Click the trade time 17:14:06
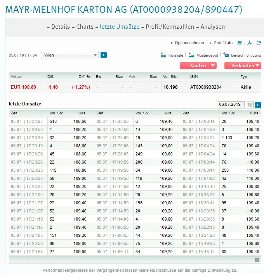Image resolution: width=264 pixels, height=276 pixels. click(113, 219)
